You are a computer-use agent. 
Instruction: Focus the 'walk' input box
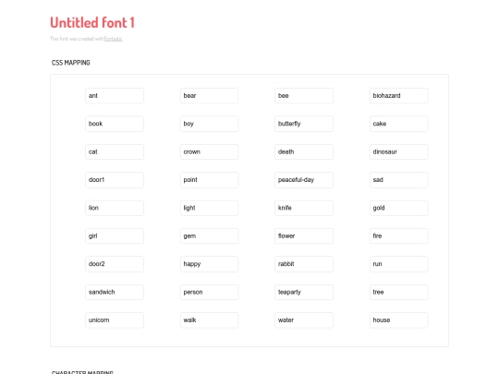pos(210,320)
